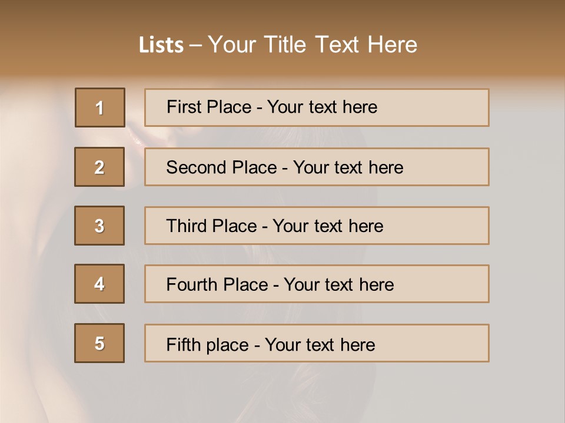Click the word 'First' in the list
Image resolution: width=565 pixels, height=423 pixels.
click(184, 107)
